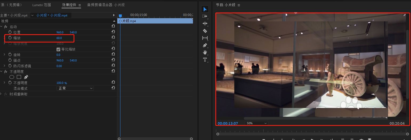Expand the 旋转 parameter
The height and width of the screenshot is (140, 411).
[x=5, y=55]
